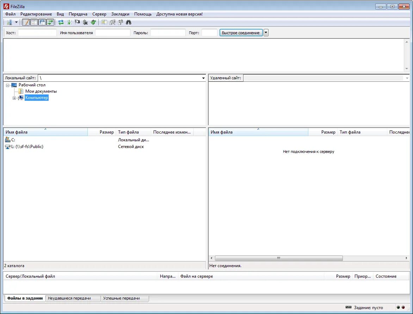This screenshot has height=314, width=413.
Task: Expand the Компьютер tree node
Action: [14, 98]
